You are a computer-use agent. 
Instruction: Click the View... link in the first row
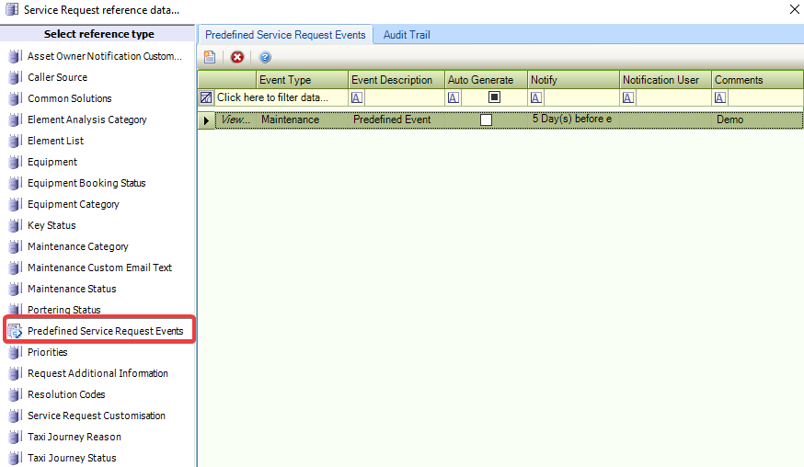point(235,120)
